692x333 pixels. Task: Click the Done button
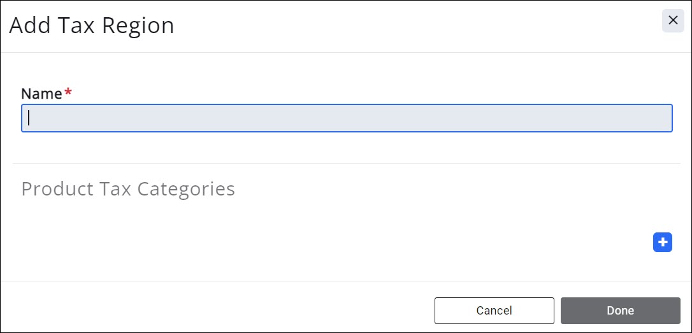620,311
